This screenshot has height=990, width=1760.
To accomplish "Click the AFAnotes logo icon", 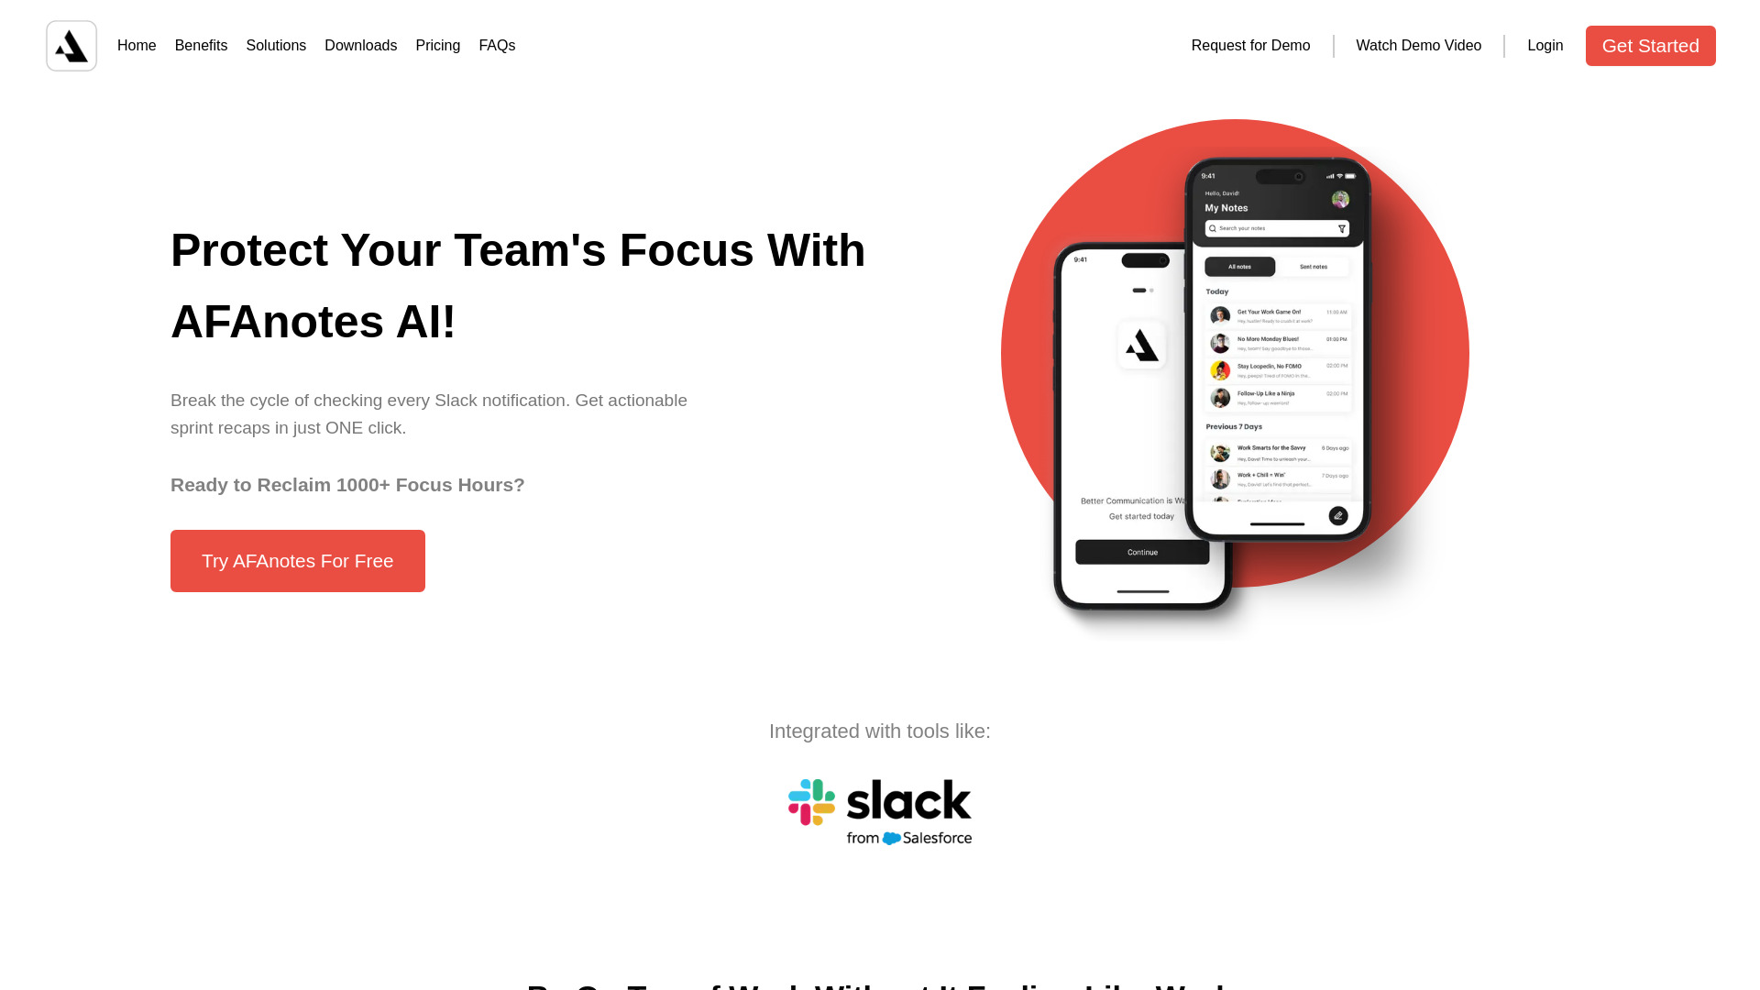I will [x=71, y=46].
